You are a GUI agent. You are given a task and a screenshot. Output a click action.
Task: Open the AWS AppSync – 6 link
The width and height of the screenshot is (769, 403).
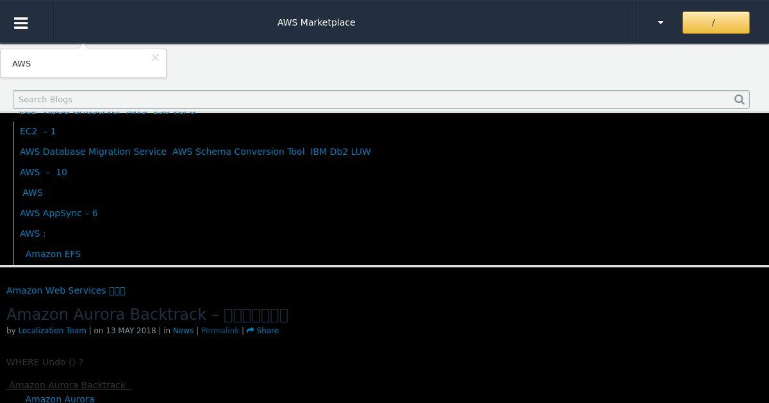coord(59,213)
